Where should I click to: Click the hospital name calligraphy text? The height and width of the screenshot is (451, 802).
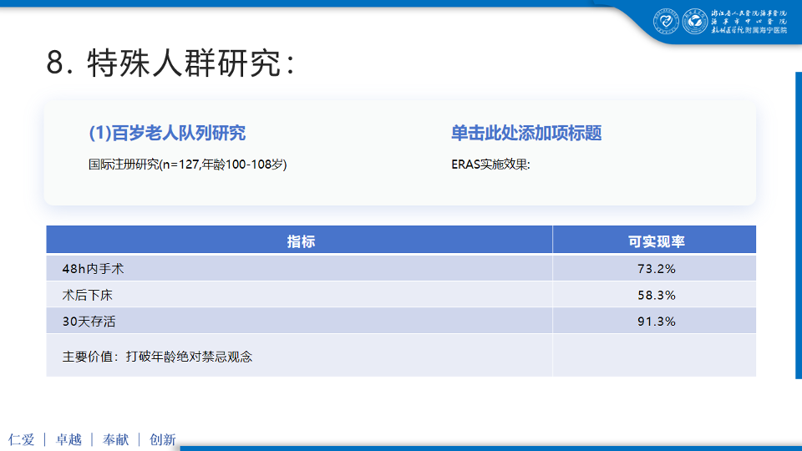(749, 22)
